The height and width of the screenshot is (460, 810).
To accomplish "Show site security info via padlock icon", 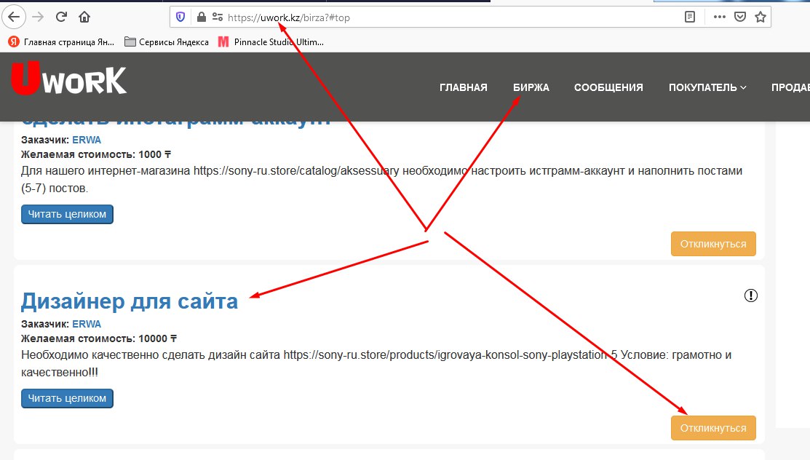I will (x=201, y=17).
